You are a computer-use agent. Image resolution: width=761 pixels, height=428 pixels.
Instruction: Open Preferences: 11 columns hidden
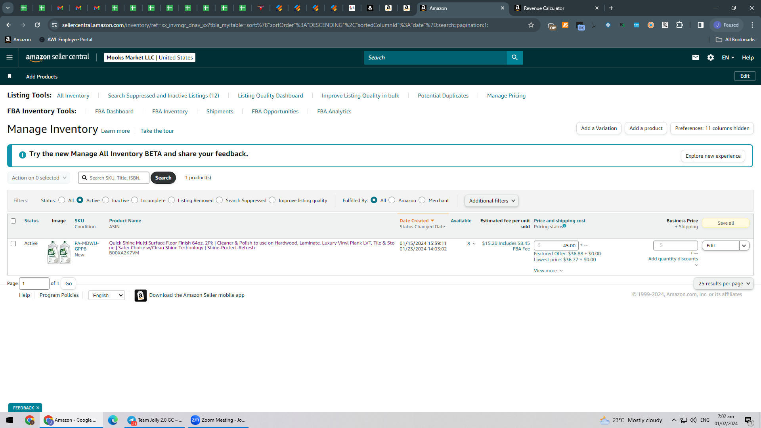(712, 128)
